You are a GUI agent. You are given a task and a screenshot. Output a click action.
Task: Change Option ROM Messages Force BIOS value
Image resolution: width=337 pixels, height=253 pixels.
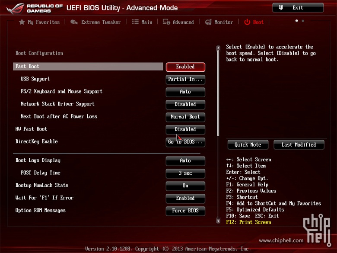185,211
